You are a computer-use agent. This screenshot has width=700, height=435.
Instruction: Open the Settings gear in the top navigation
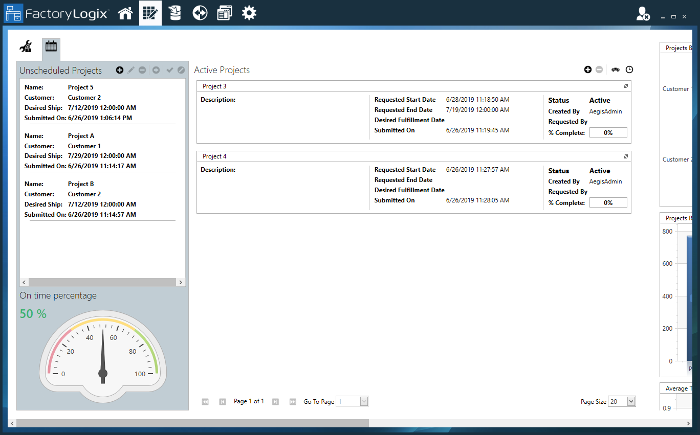(x=249, y=13)
